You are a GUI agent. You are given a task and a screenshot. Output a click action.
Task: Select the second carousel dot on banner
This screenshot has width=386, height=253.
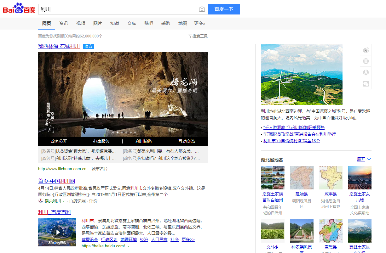(118, 132)
